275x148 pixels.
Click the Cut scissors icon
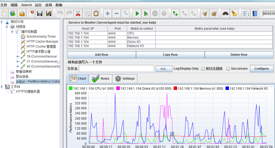click(x=78, y=13)
